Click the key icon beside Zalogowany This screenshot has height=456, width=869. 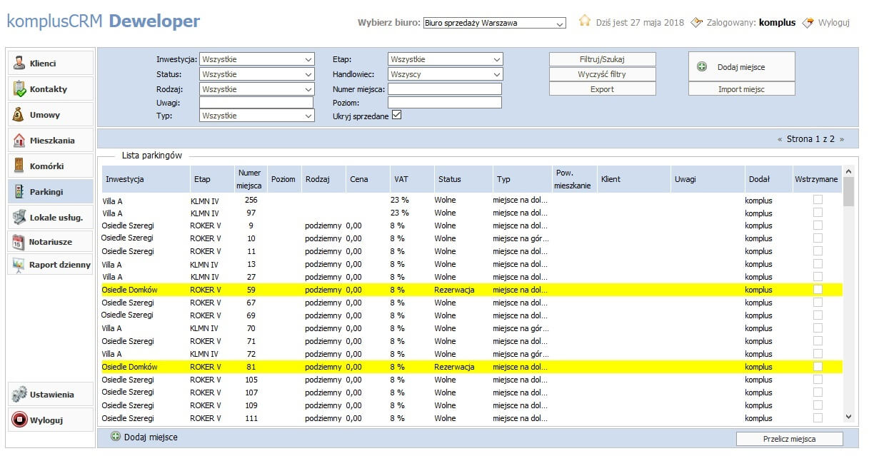(x=698, y=22)
